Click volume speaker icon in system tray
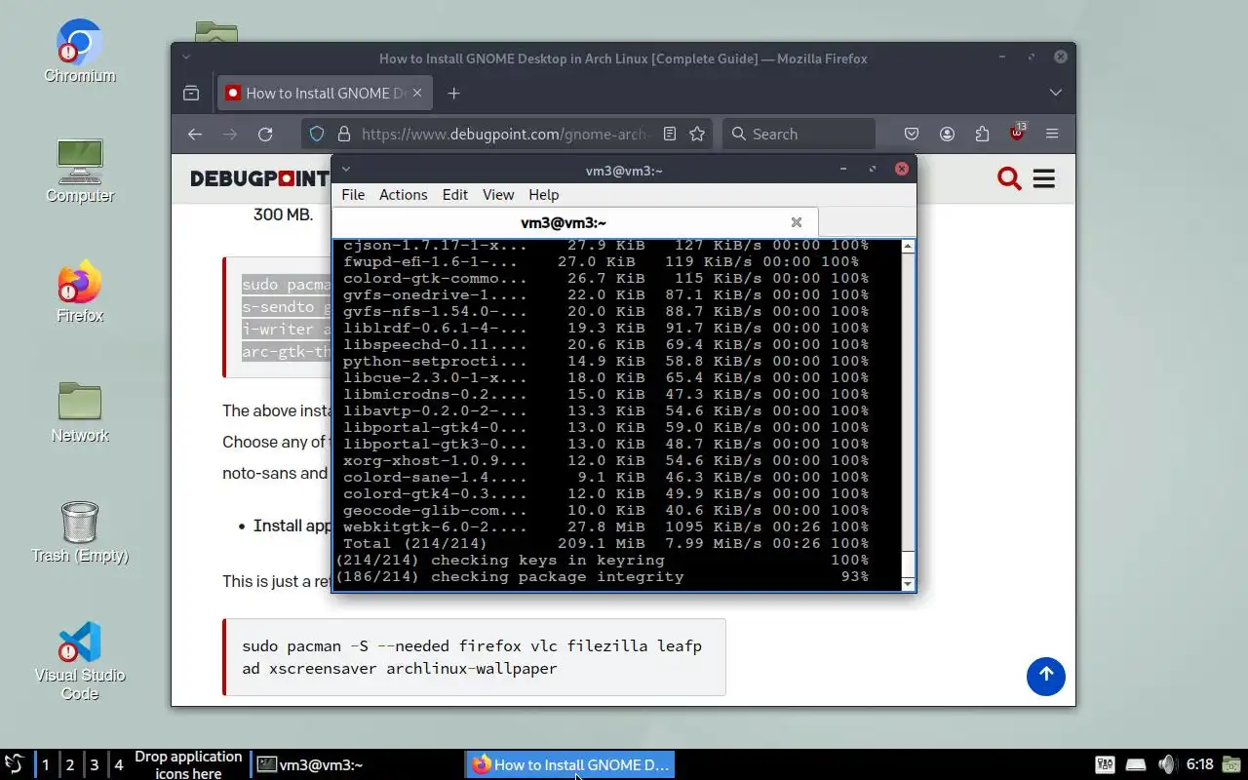 (x=1167, y=764)
